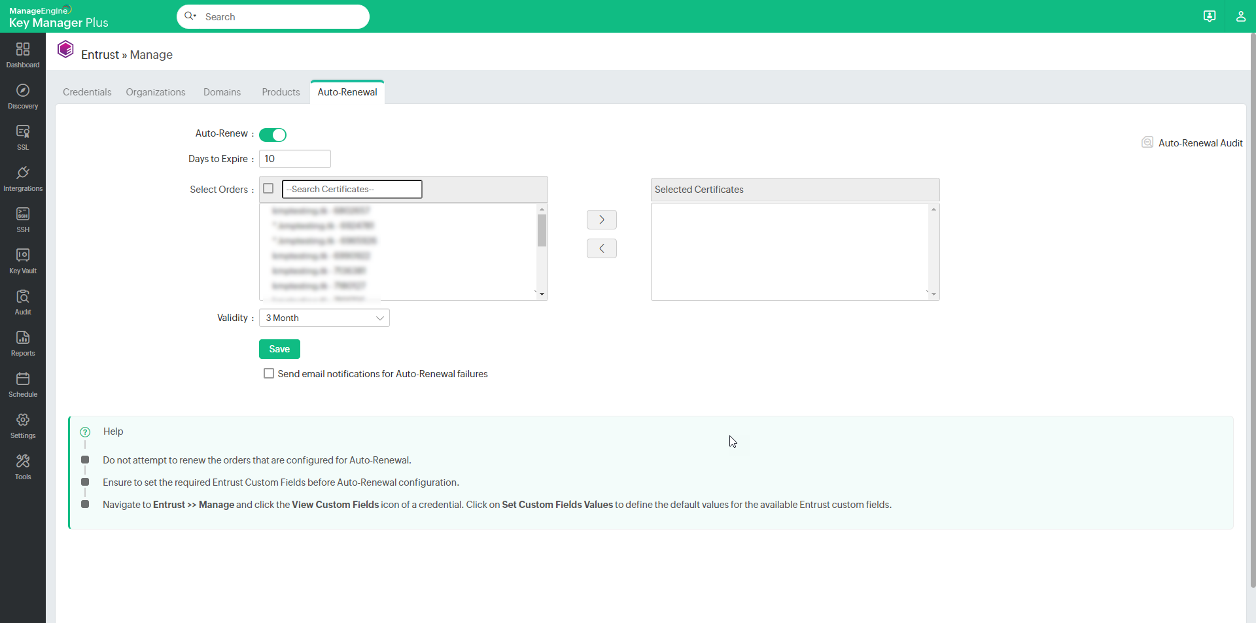
Task: Switch to the Credentials tab
Action: click(87, 92)
